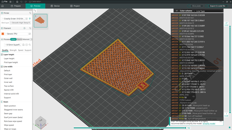232x130 pixels.
Task: Expand the Export G-code options arrow
Action: 207,6
